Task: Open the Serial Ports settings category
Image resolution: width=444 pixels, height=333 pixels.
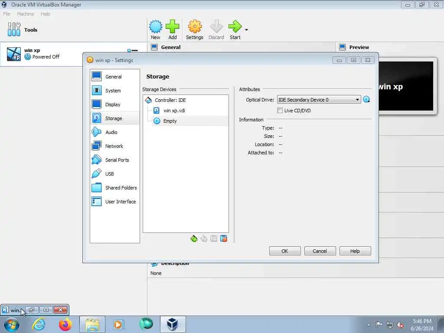Action: coord(114,160)
